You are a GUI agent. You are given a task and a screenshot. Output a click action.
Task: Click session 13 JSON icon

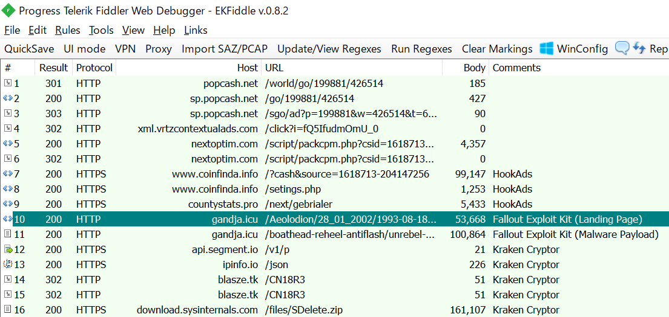click(8, 264)
